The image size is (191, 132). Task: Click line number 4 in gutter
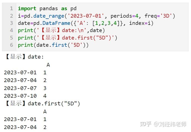coord(11,30)
